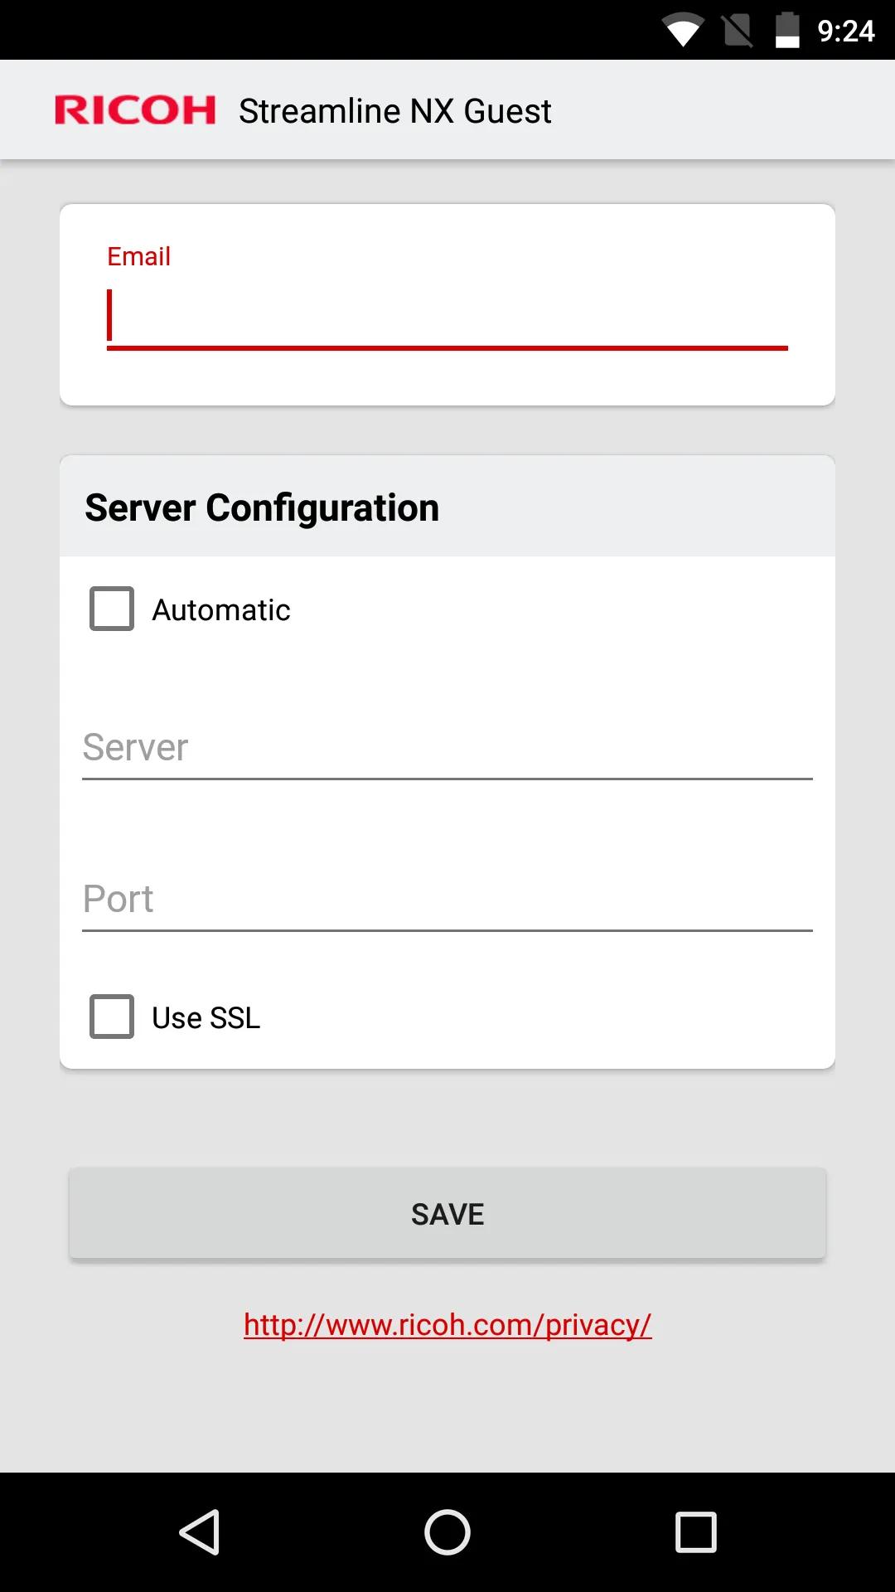Tap the battery status icon

coord(787,31)
